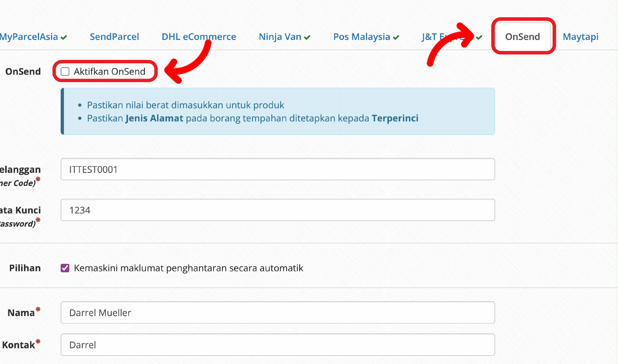Select the DHL eCommerce tab
Viewport: 618px width, 364px height.
(198, 37)
